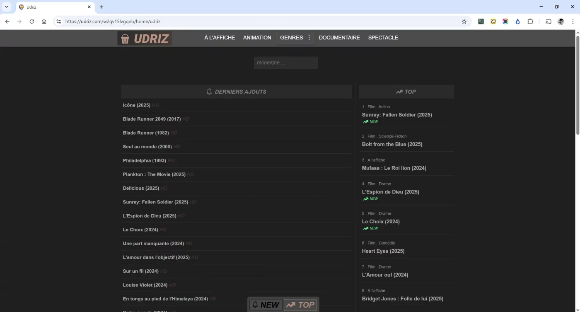Click the DERNIERS AJOUTS header

(x=236, y=92)
